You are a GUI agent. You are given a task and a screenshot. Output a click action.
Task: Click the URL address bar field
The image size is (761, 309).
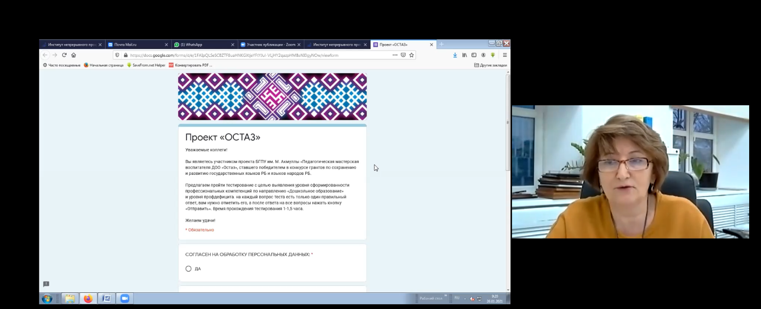[x=254, y=55]
